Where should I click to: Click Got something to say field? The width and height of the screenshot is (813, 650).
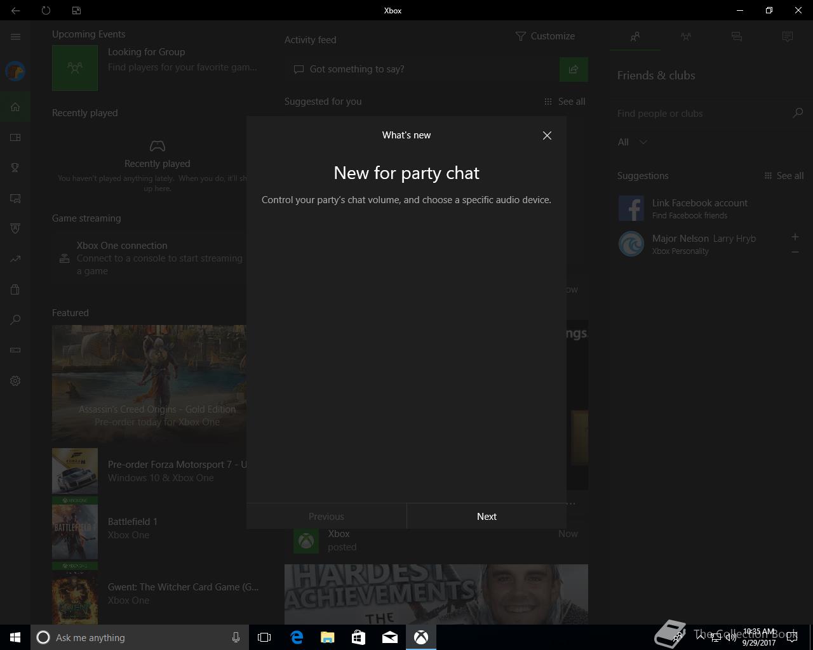pos(422,69)
